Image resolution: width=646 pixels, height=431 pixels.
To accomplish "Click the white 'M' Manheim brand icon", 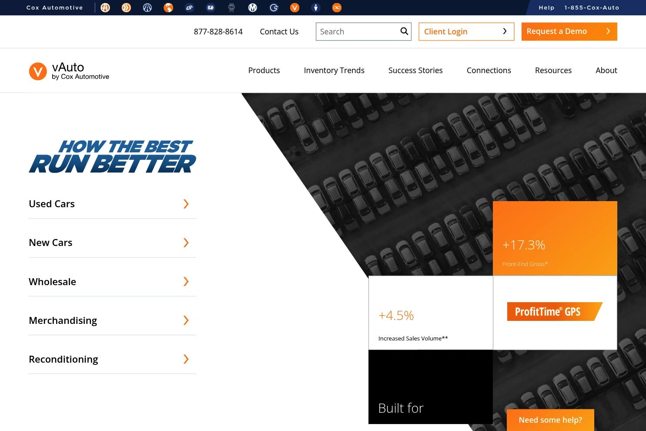I will tap(253, 7).
